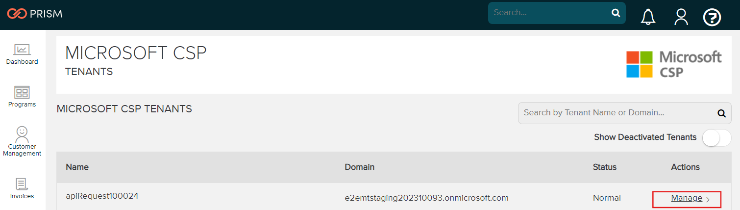Open Customer Management sidebar icon
This screenshot has width=740, height=210.
click(x=22, y=134)
